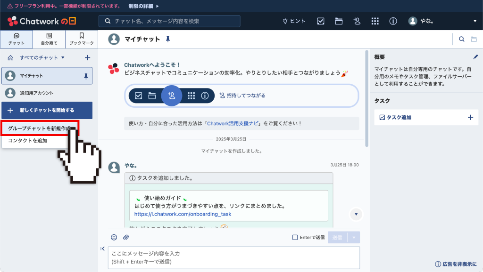Image resolution: width=483 pixels, height=272 pixels.
Task: Unpin マイチャット in the sidebar list
Action: 87,76
